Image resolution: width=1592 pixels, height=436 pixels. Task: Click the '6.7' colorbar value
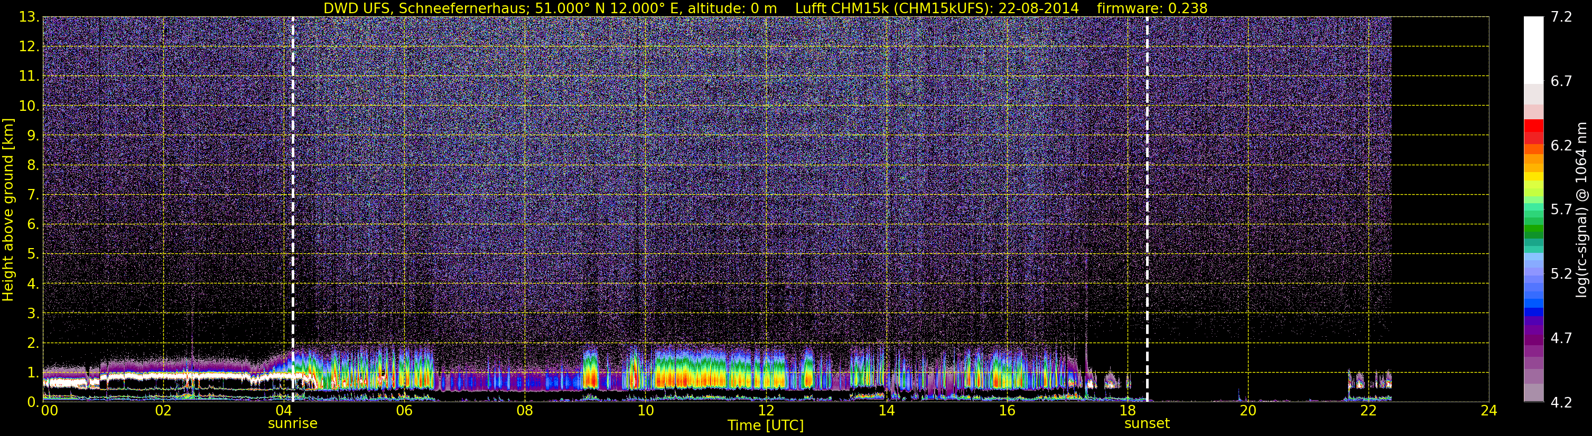coord(1561,81)
